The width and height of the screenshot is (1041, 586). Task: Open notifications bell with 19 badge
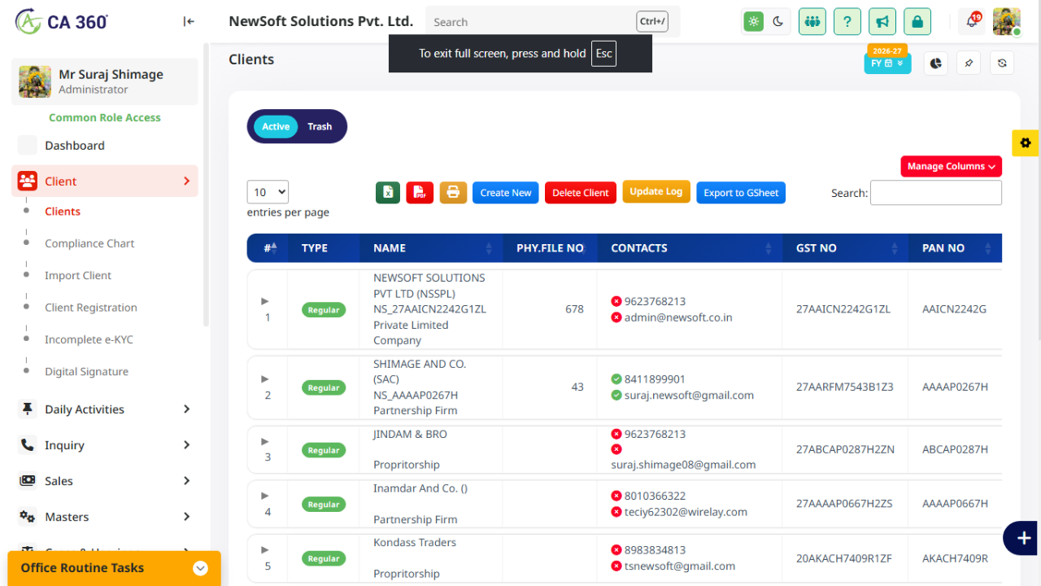(x=971, y=22)
